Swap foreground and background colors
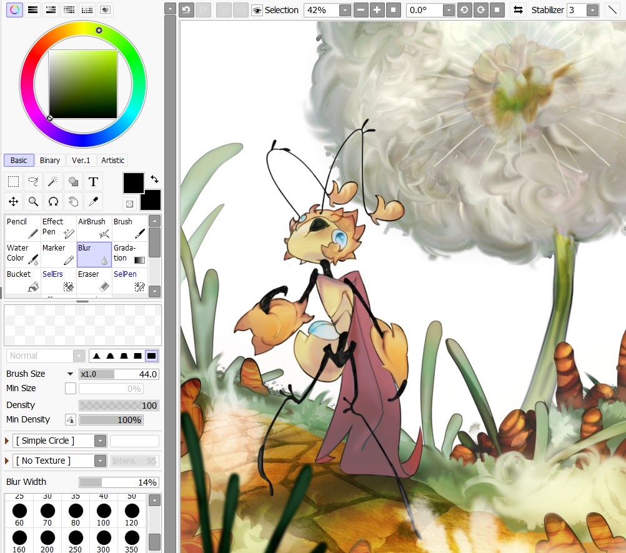The image size is (626, 553). [x=154, y=179]
